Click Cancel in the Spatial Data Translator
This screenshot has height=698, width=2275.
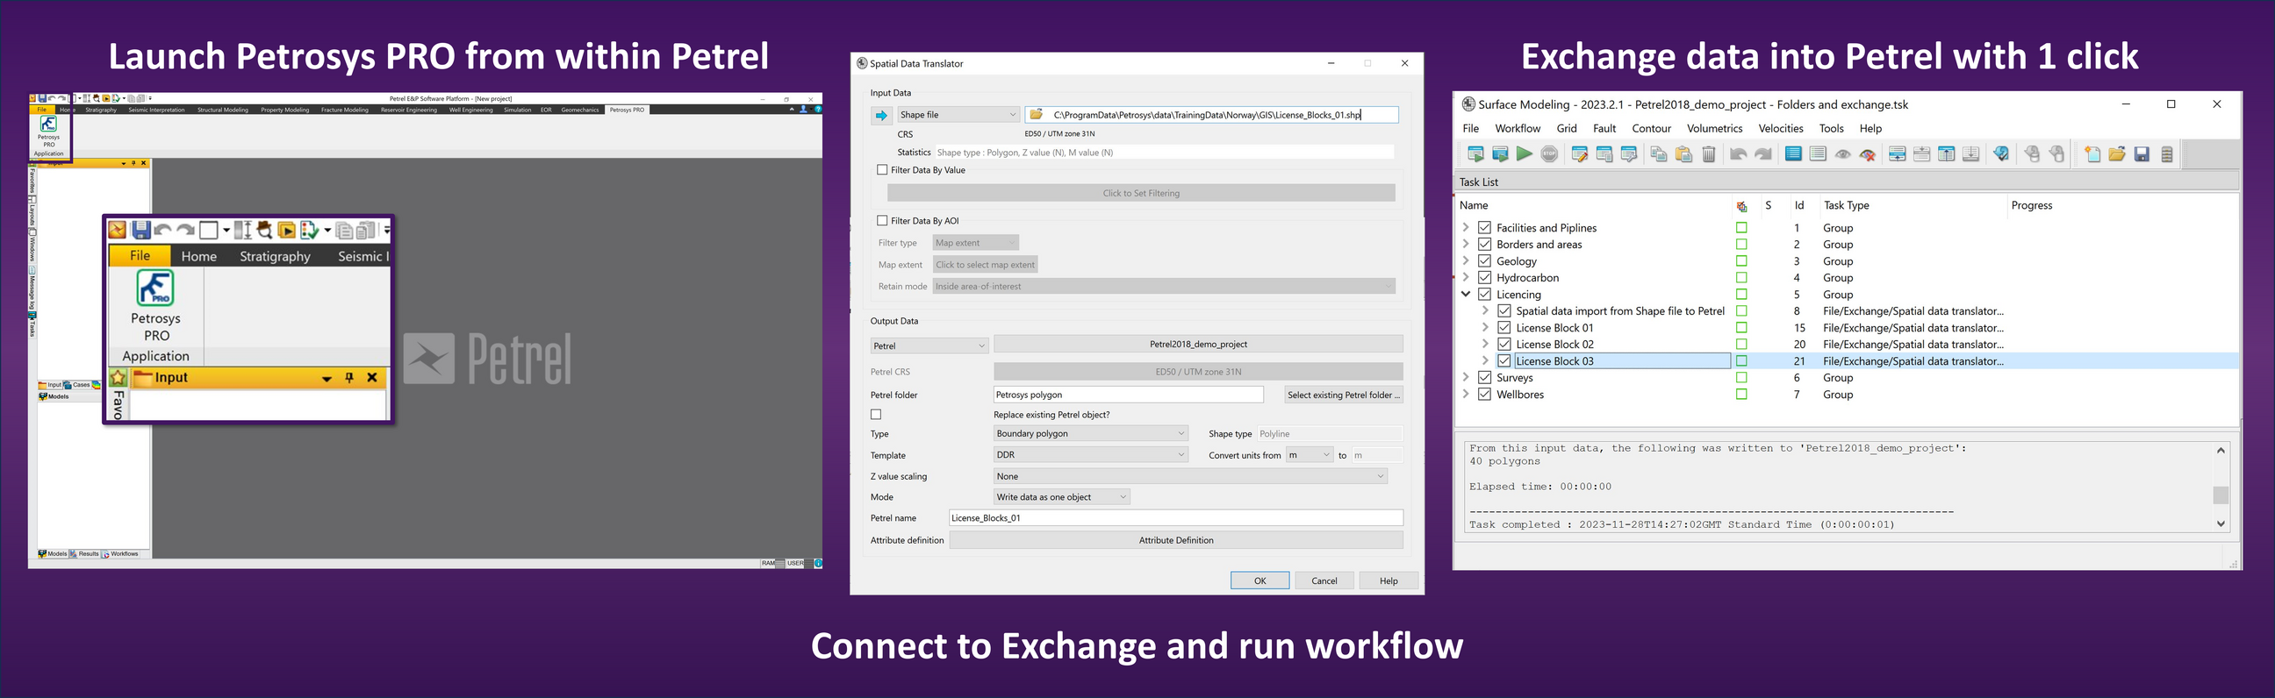point(1324,580)
